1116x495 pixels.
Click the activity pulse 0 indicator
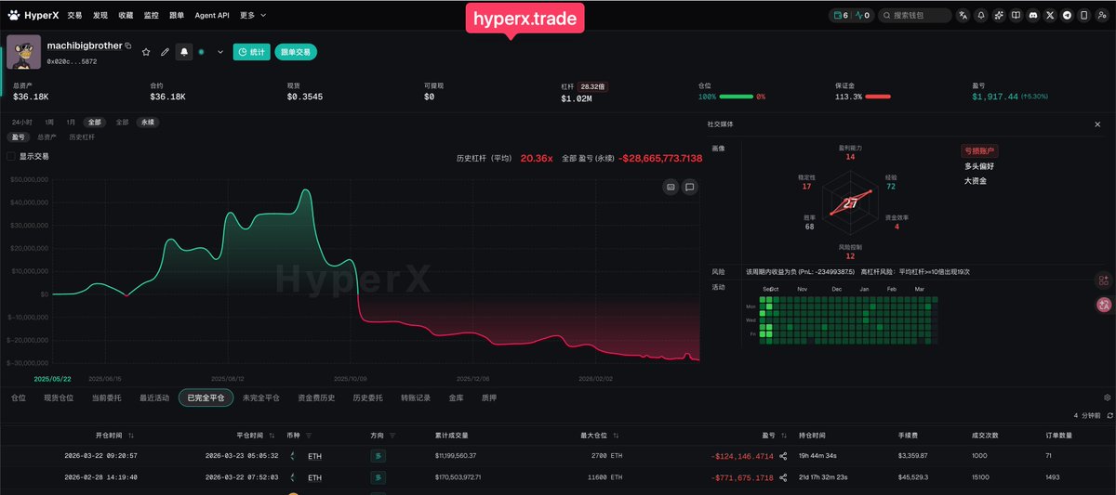coord(862,16)
